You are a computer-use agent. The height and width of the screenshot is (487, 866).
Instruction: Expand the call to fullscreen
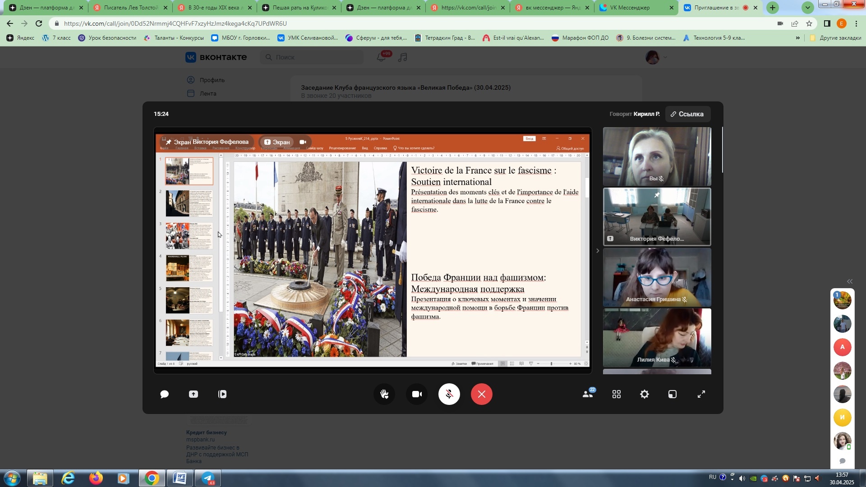pyautogui.click(x=701, y=394)
